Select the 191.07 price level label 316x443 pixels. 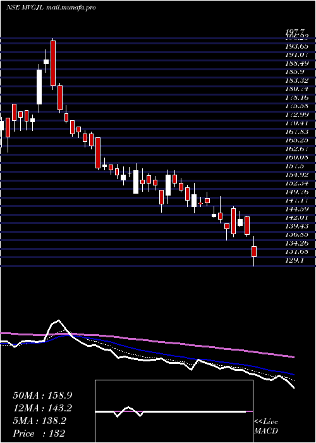pos(296,55)
